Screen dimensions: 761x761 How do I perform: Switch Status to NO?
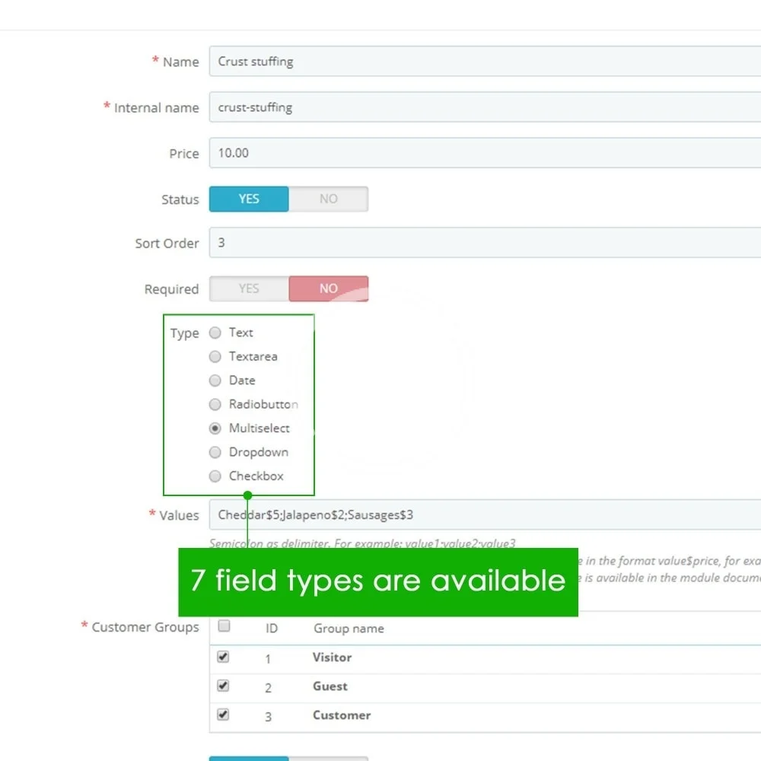coord(328,199)
